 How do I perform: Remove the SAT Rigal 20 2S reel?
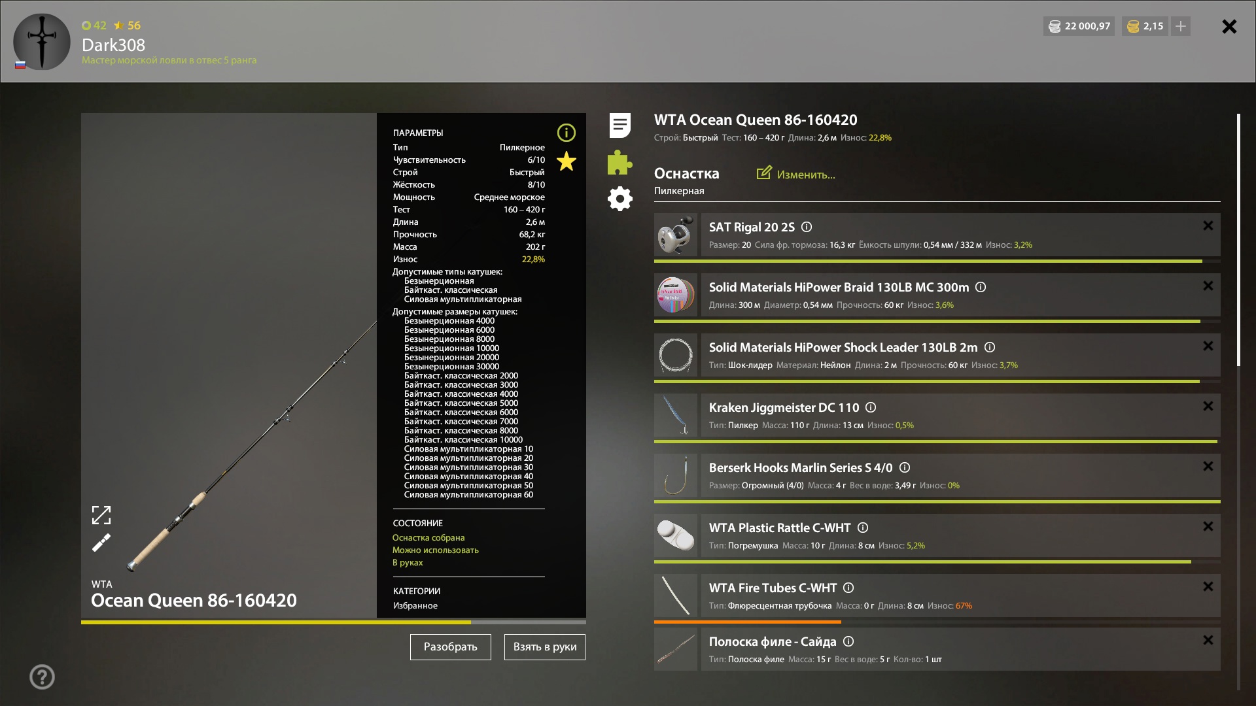(x=1208, y=226)
